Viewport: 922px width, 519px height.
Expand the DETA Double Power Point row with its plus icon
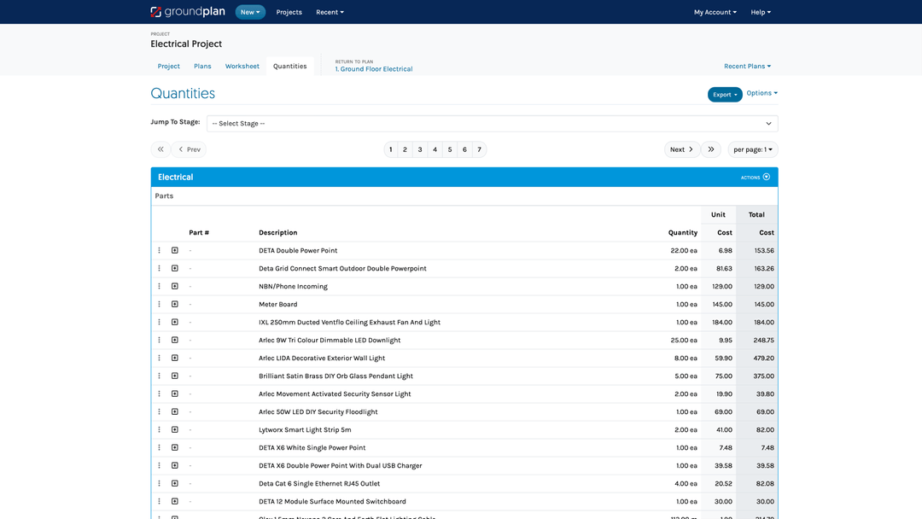[x=175, y=250]
